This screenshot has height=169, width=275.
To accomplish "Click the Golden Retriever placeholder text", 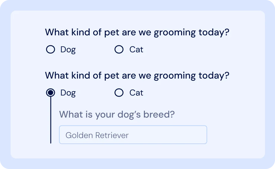I will 97,135.
